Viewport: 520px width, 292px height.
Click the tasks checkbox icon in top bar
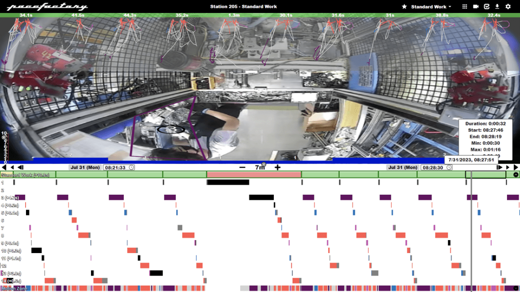click(487, 6)
